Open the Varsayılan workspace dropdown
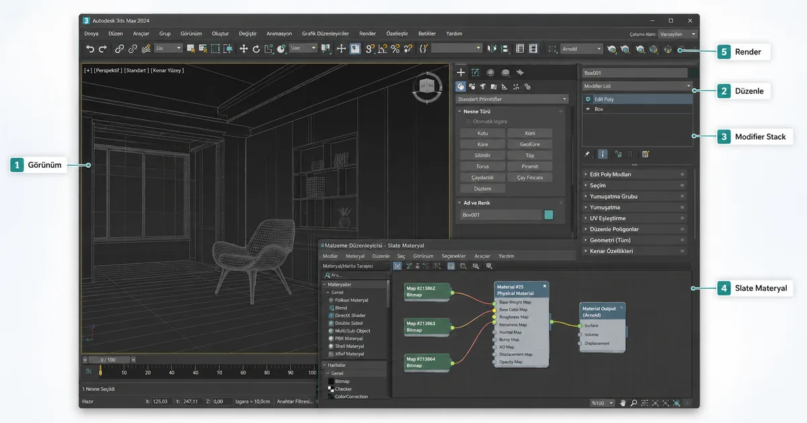807x423 pixels. (677, 34)
